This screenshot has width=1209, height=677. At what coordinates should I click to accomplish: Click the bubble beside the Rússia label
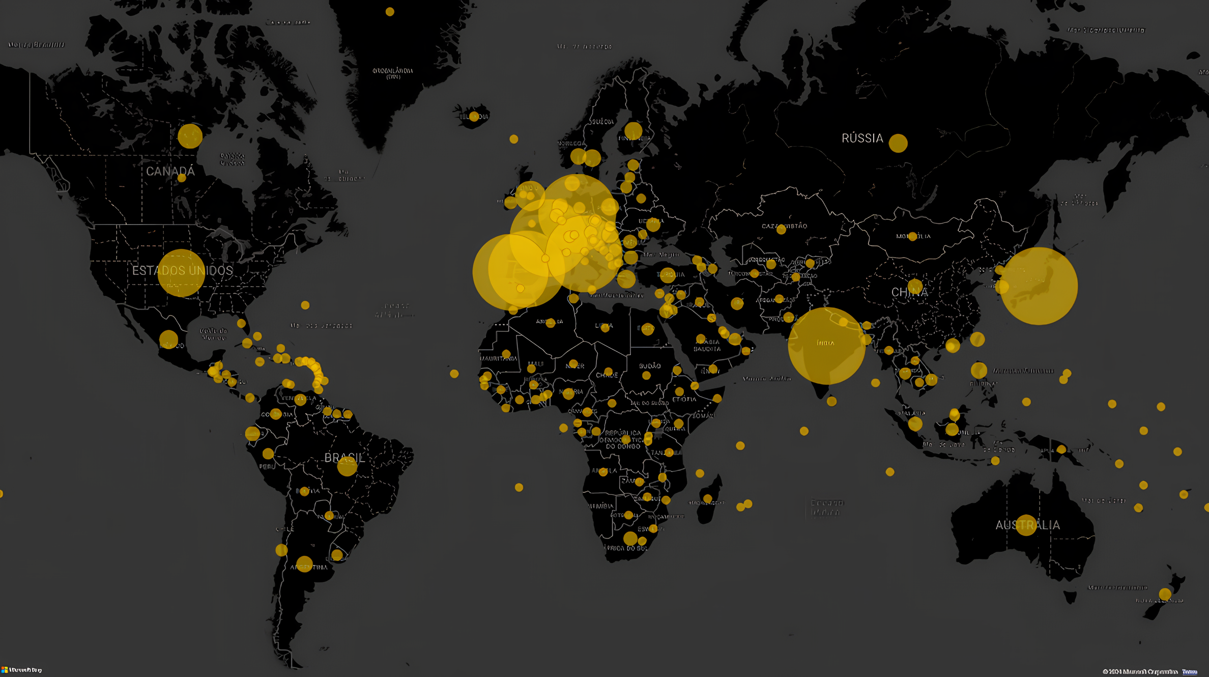coord(898,143)
